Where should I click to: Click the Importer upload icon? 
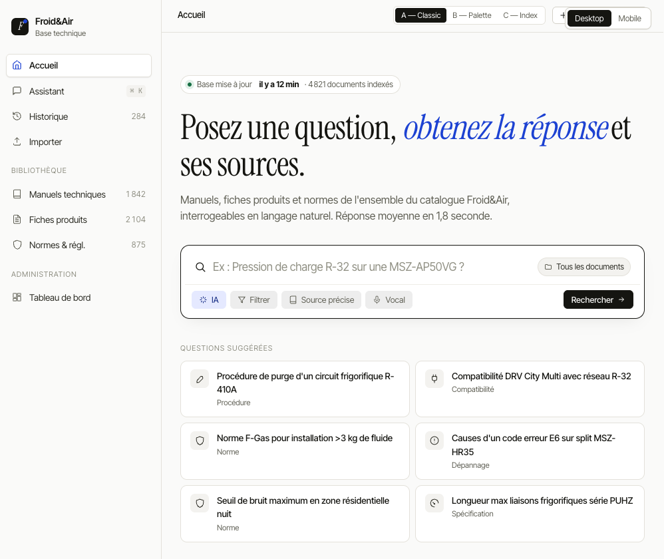click(x=17, y=142)
